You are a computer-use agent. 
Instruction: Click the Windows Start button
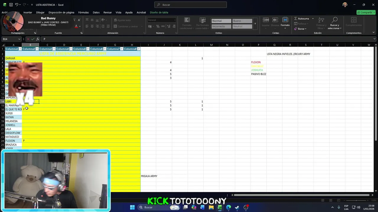(x=132, y=207)
